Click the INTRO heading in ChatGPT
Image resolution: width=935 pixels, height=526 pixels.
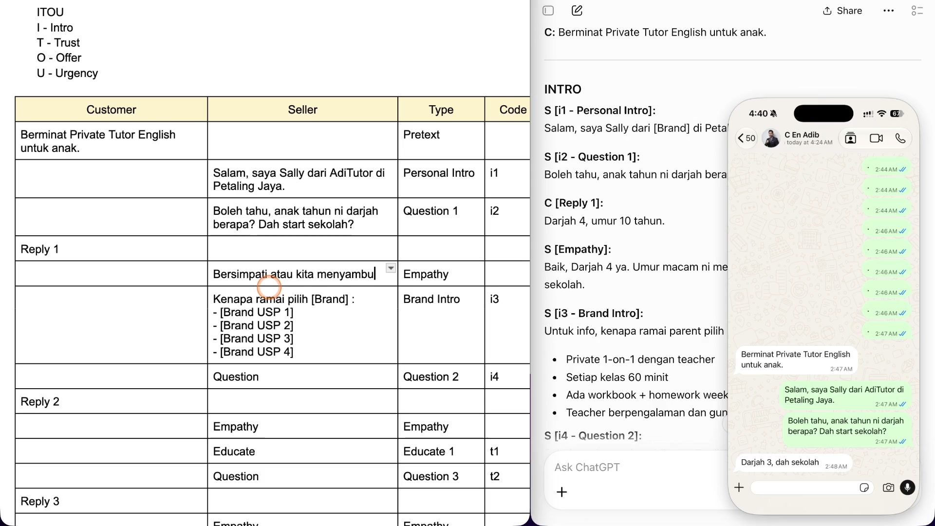click(563, 89)
